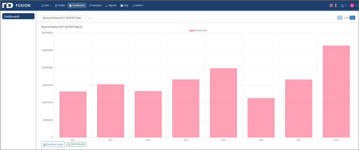This screenshot has height=150, width=359.
Task: Go to previous dashboard page arrow
Action: tap(340, 18)
